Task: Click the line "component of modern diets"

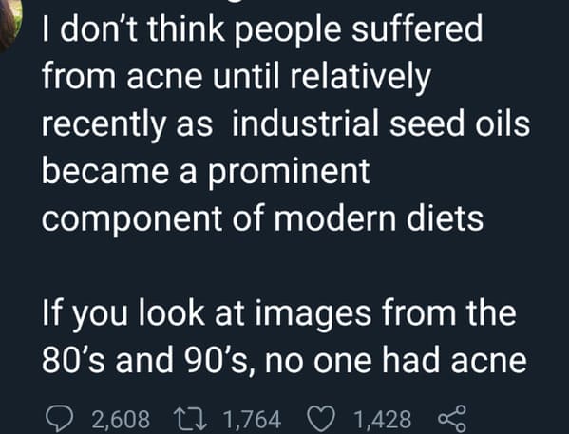Action: click(262, 220)
